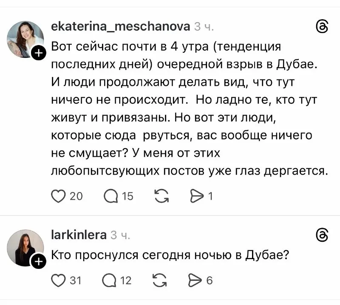Open the ekaterina_meschanova username link

click(120, 27)
